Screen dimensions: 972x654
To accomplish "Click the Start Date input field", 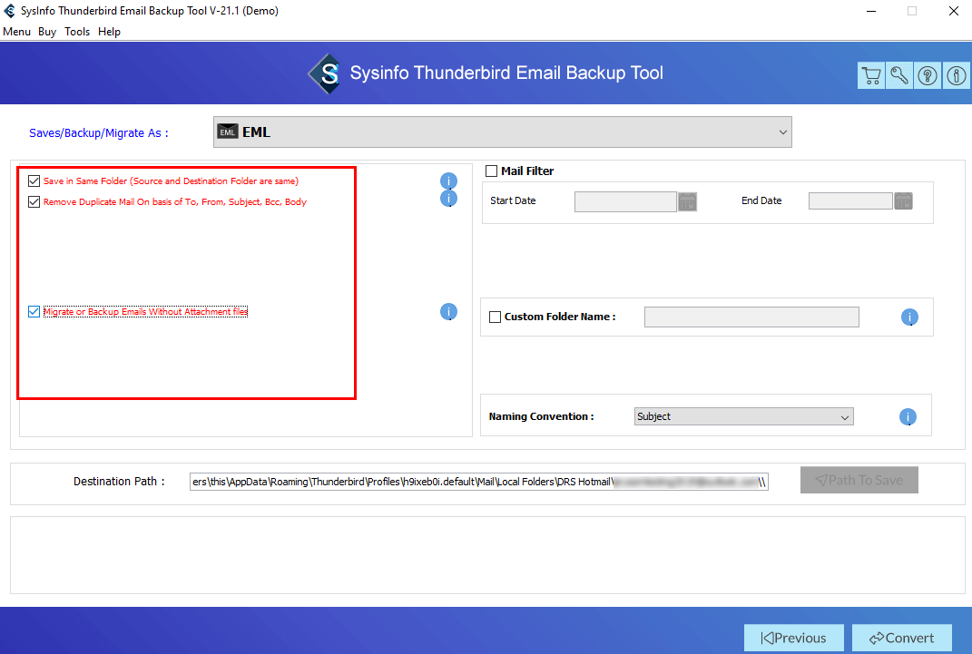I will (x=625, y=201).
